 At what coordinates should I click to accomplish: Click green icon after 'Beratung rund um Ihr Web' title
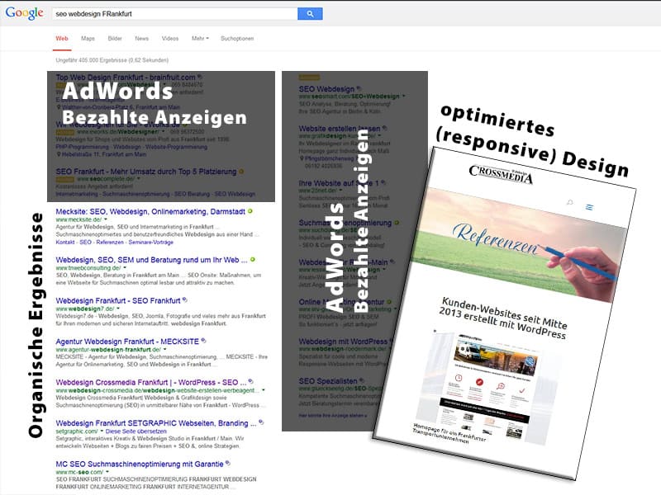click(253, 259)
